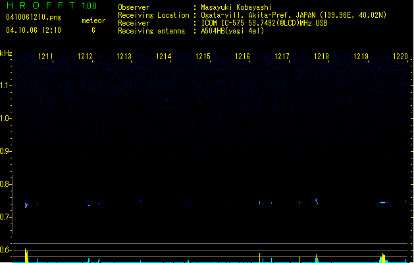Image resolution: width=414 pixels, height=263 pixels.
Task: Click the meteor count value 6
Action: tap(93, 30)
